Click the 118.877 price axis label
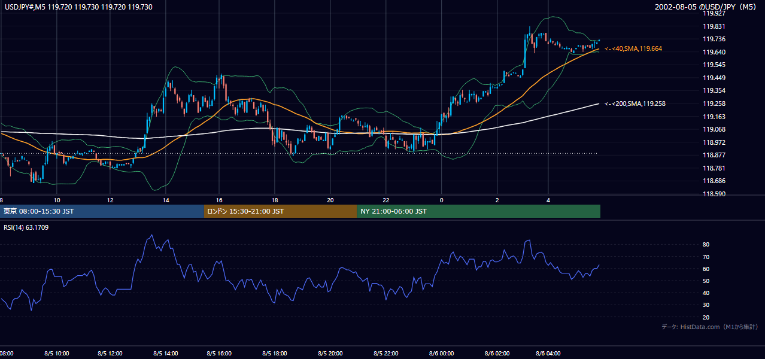Viewport: 765px width, 359px height. (x=714, y=156)
